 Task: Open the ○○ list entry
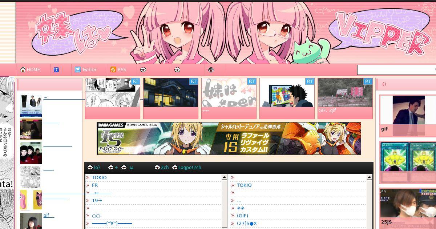pyautogui.click(x=96, y=216)
